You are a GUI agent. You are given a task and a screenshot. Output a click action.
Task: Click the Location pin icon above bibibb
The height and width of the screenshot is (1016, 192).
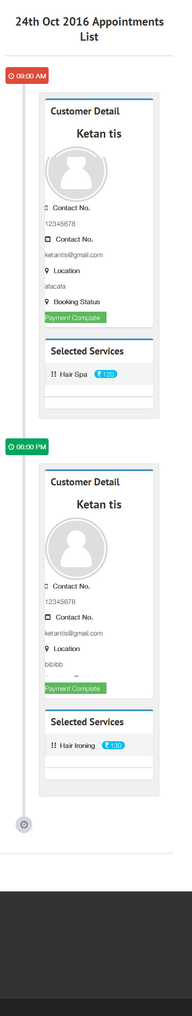47,649
